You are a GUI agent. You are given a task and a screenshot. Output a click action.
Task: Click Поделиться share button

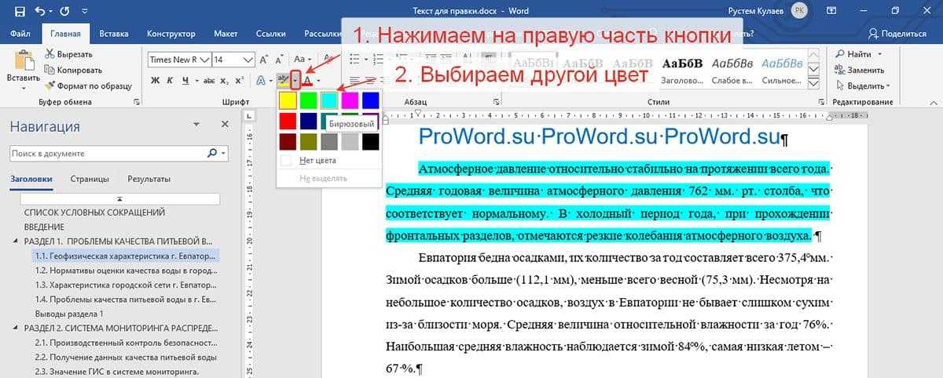(898, 34)
